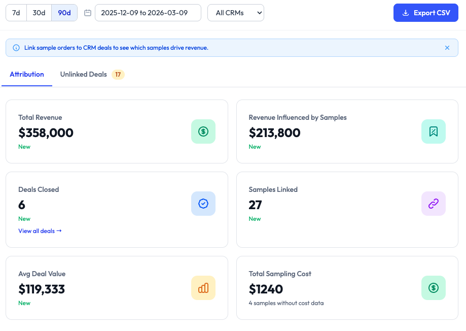Image resolution: width=466 pixels, height=331 pixels.
Task: Select the 7d time range
Action: click(x=16, y=12)
